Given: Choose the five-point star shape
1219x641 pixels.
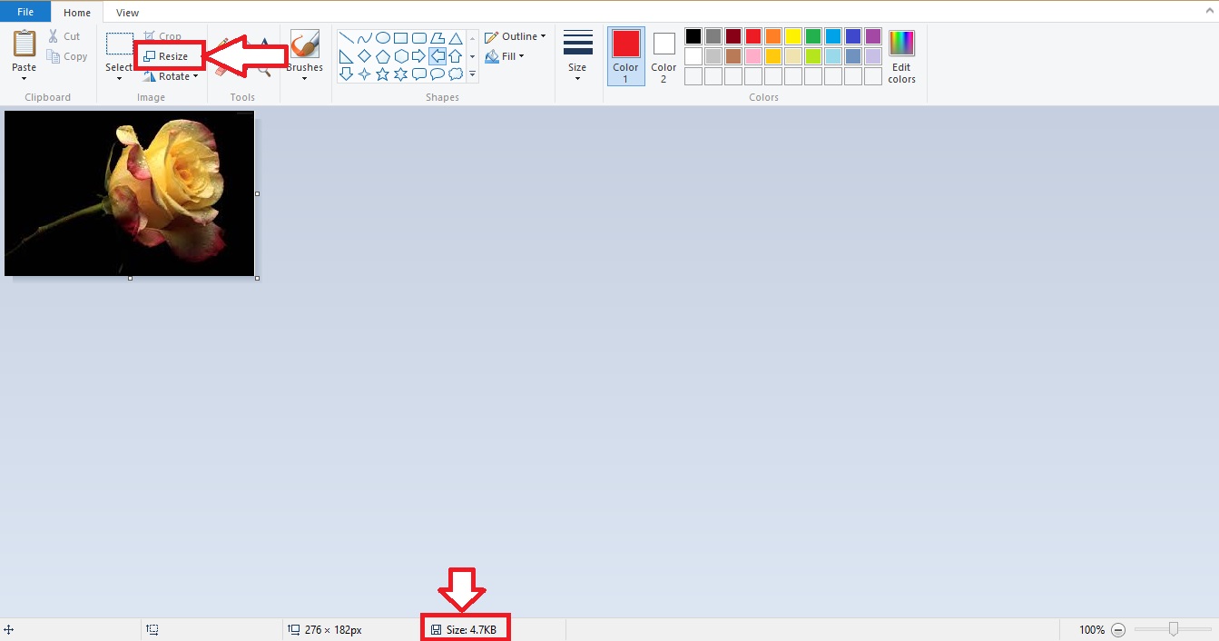Looking at the screenshot, I should 383,74.
